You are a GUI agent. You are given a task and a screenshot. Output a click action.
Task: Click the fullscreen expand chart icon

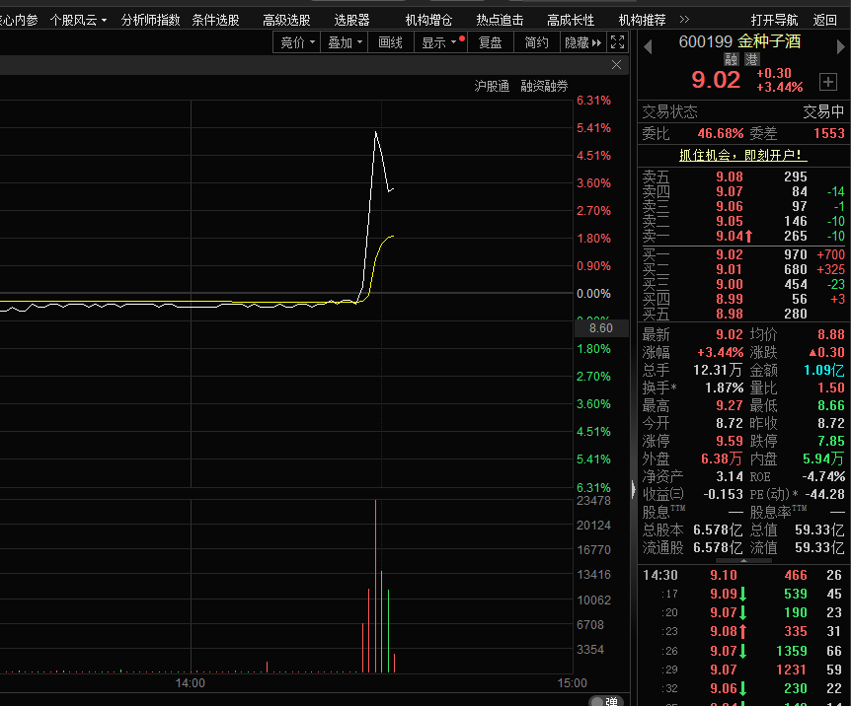618,42
